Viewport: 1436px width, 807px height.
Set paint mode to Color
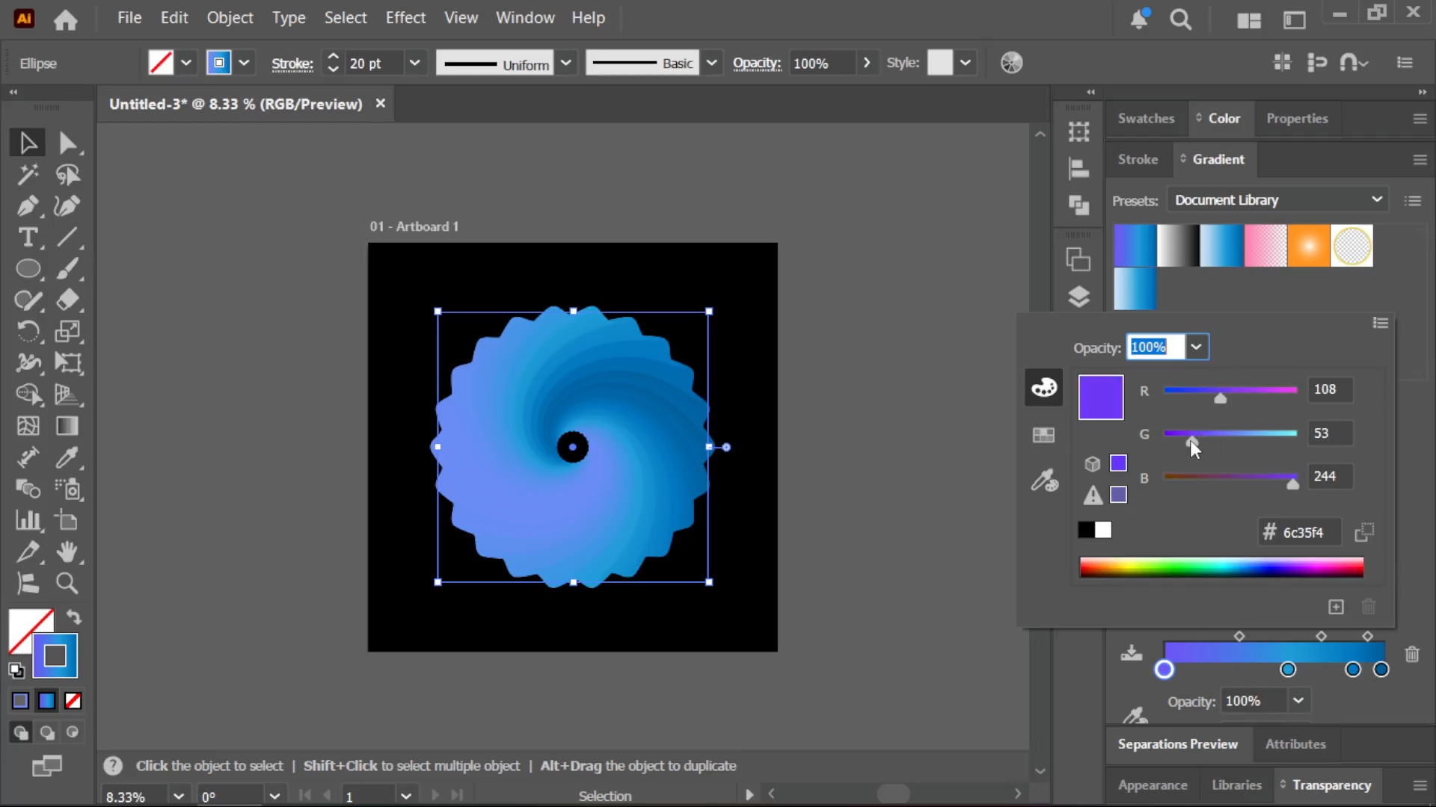pyautogui.click(x=20, y=701)
